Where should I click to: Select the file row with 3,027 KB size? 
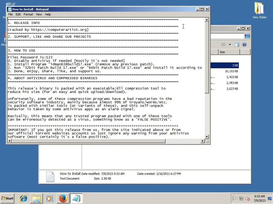tap(224, 89)
